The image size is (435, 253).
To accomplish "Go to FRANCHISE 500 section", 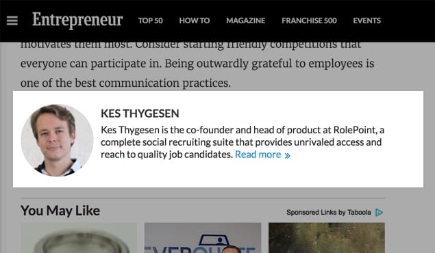I will (310, 21).
